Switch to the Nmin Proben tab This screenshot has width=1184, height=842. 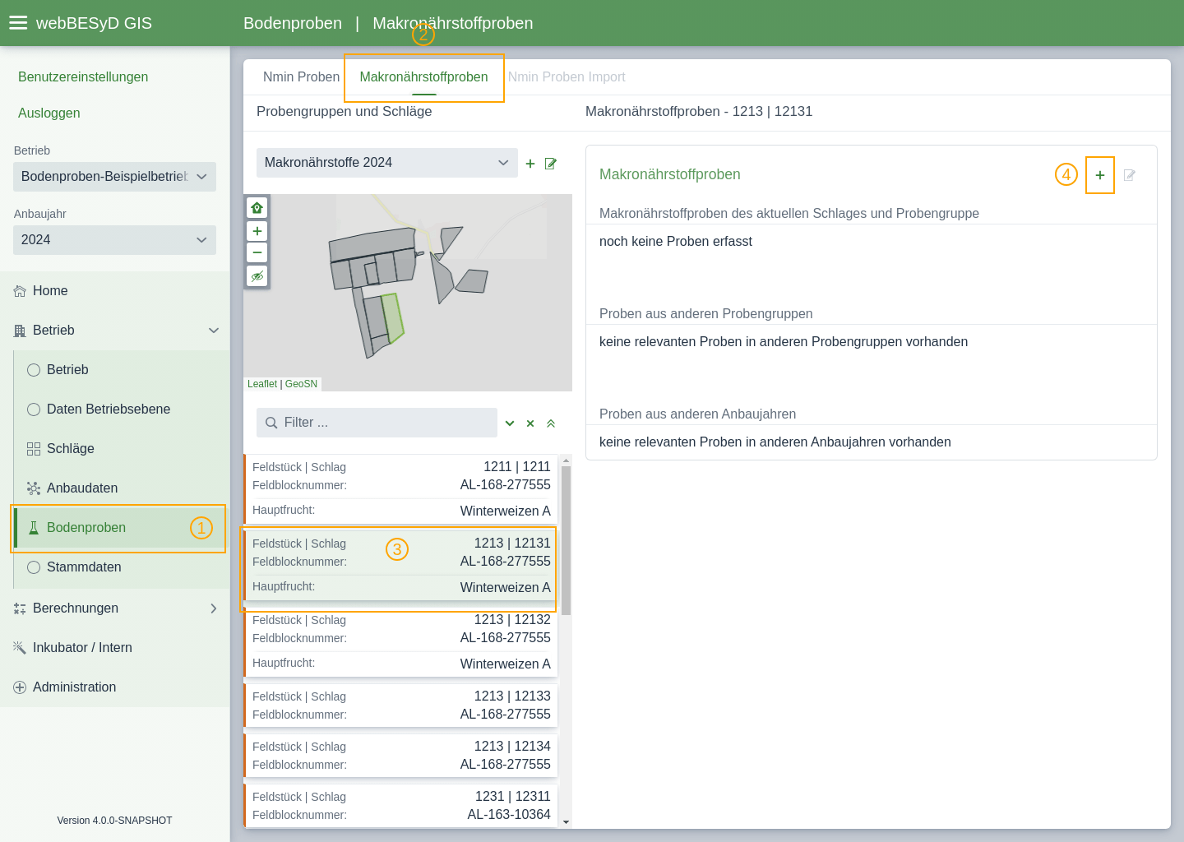point(301,76)
